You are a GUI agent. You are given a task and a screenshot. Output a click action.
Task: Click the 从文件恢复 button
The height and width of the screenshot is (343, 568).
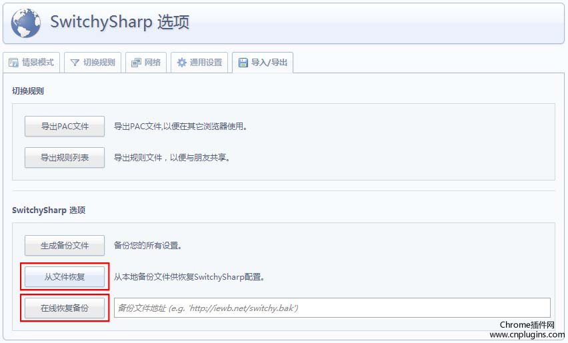tap(65, 276)
